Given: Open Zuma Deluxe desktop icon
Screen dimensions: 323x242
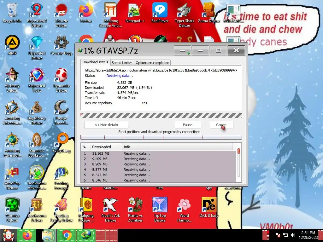Looking at the screenshot, I should coord(209,13).
